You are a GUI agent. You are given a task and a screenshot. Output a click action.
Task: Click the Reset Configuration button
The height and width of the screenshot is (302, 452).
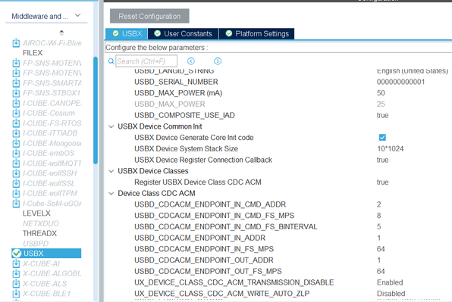click(x=149, y=16)
